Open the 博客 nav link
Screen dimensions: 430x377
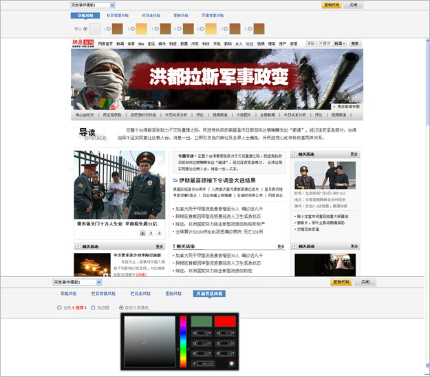coord(272,43)
